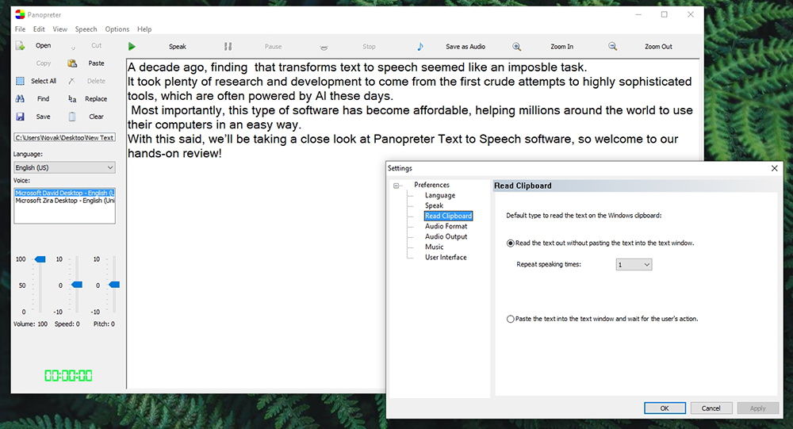
Task: Click the Copy label in sidebar
Action: [x=44, y=63]
